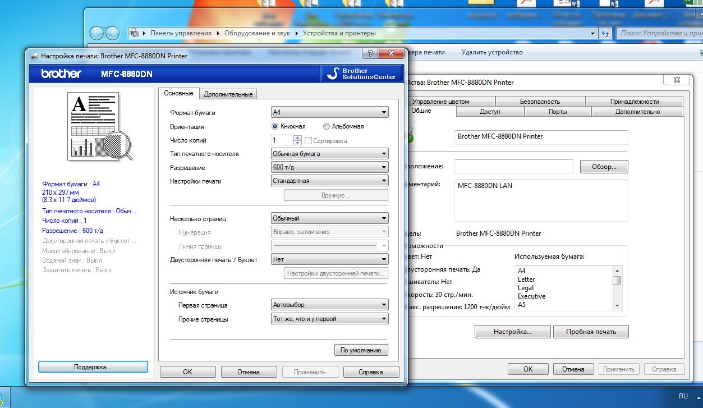Click the По умолчанию button

pos(361,350)
